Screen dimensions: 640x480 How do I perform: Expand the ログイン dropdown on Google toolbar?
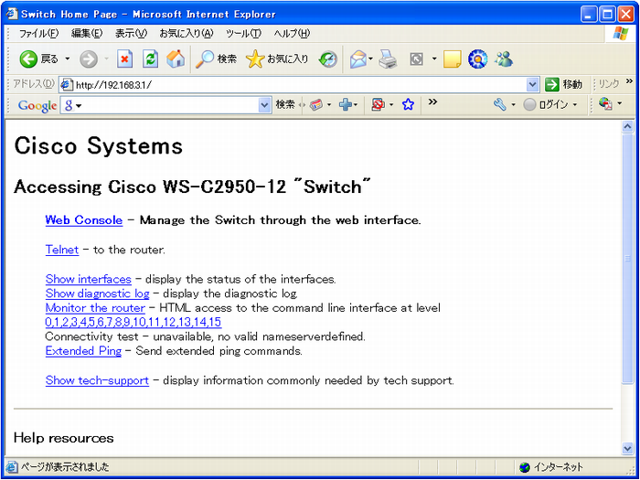click(575, 105)
